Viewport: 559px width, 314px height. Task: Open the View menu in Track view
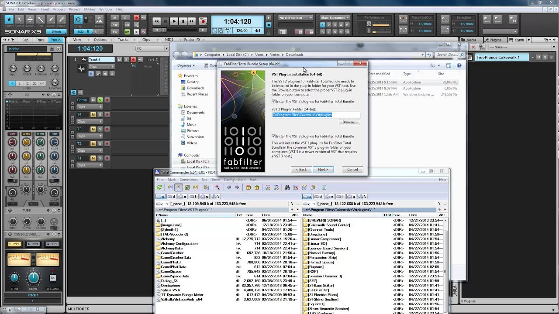pos(79,40)
